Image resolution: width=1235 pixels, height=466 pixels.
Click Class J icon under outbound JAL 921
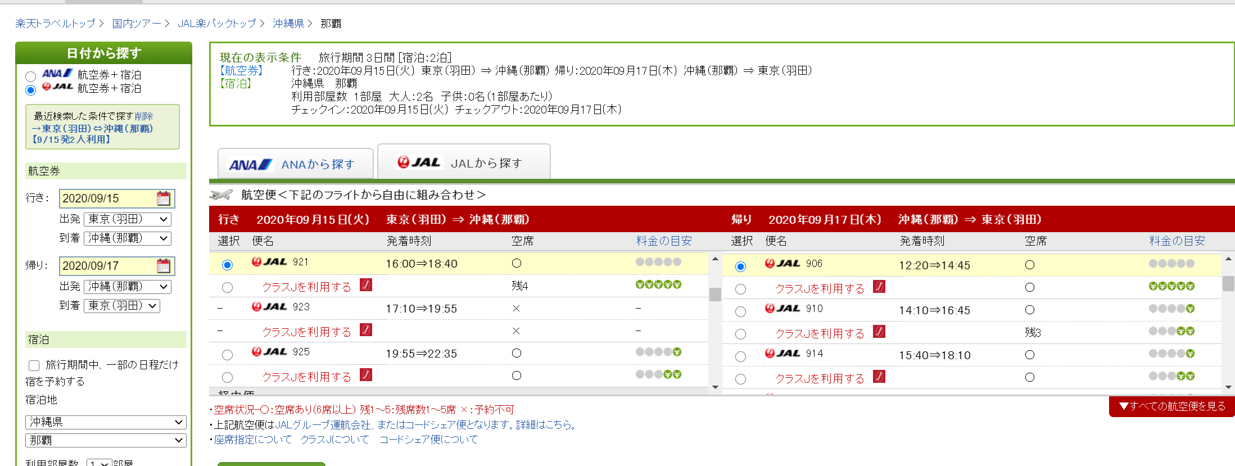[x=366, y=285]
